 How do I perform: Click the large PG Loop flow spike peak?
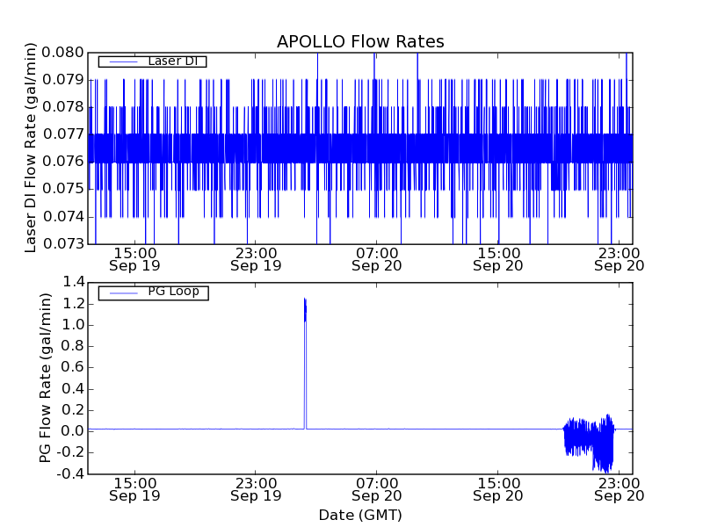(305, 300)
